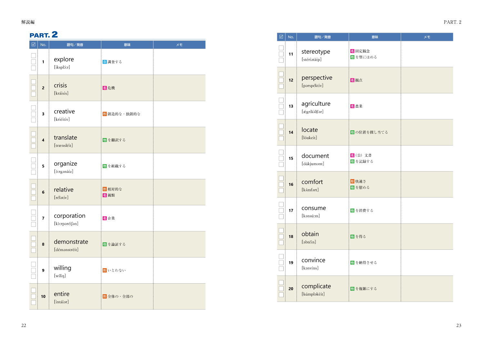484x342 pixels.
Task: Toggle the header checkmark box above stereotype
Action: 281,37
